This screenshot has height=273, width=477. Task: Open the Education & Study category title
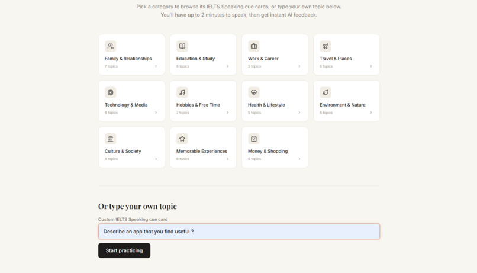point(196,59)
